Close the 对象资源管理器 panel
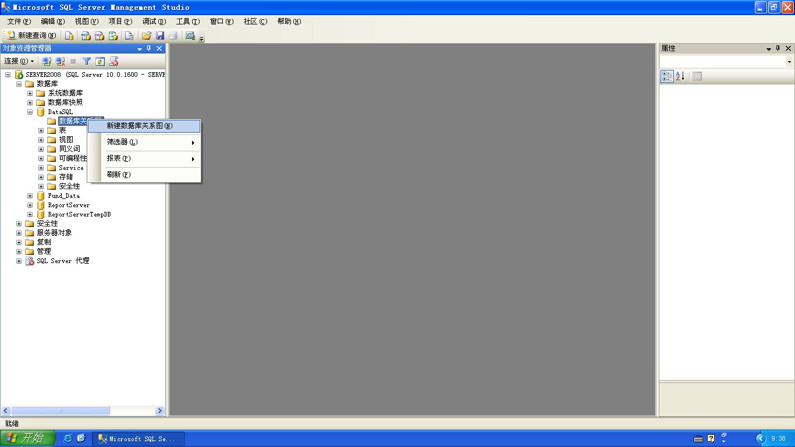The image size is (795, 447). click(x=159, y=48)
